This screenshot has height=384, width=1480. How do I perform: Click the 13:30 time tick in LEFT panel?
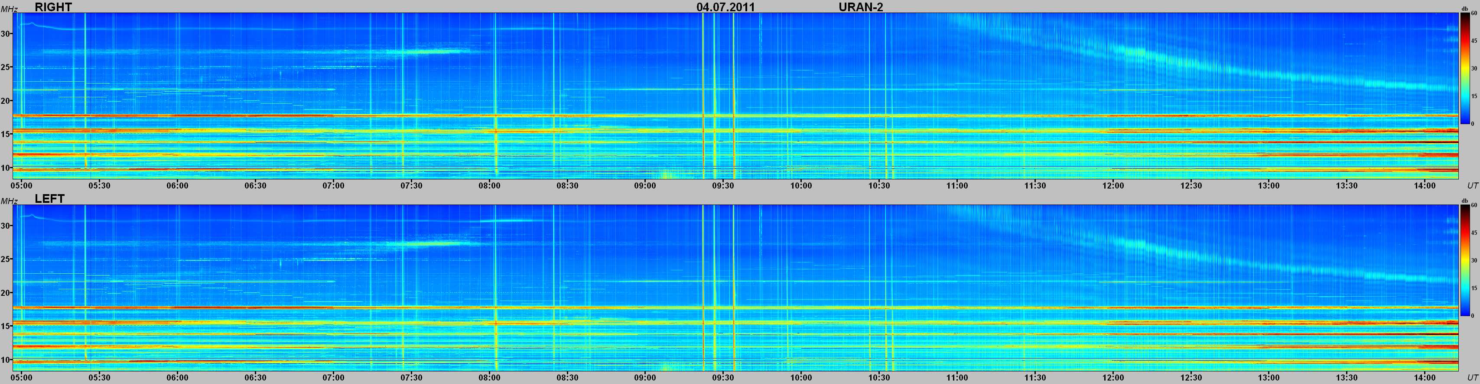pyautogui.click(x=1347, y=378)
